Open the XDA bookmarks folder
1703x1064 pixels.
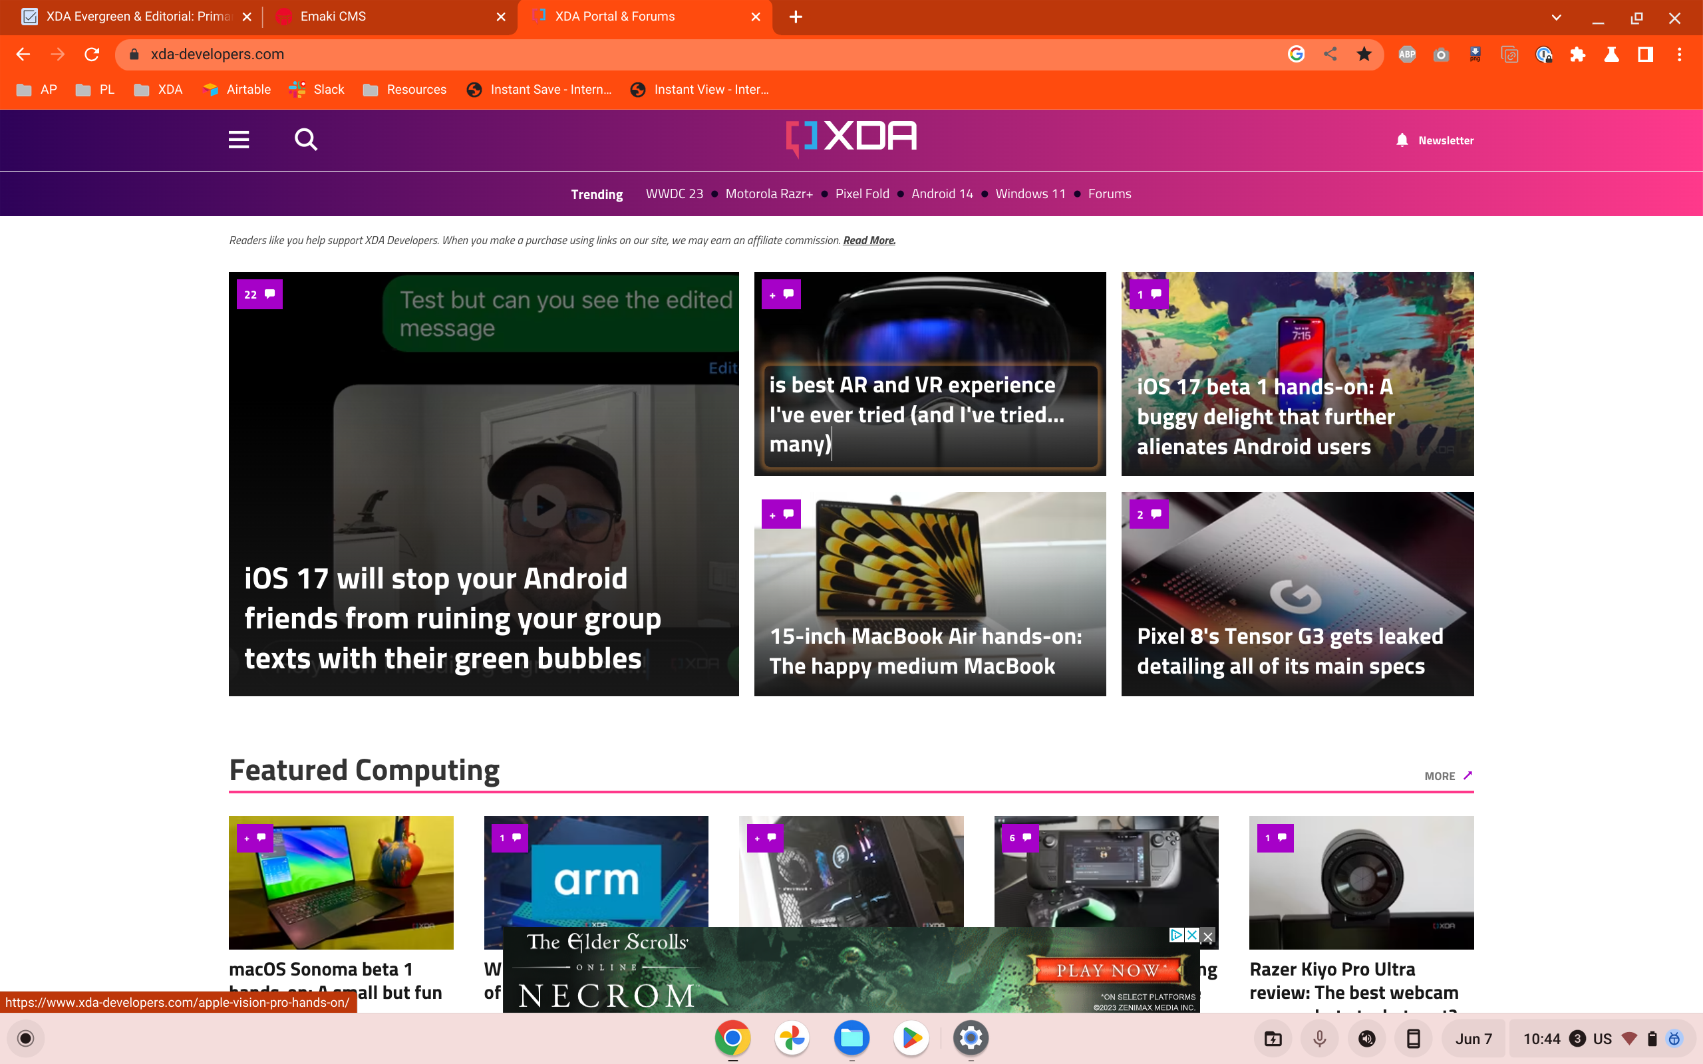pos(158,89)
